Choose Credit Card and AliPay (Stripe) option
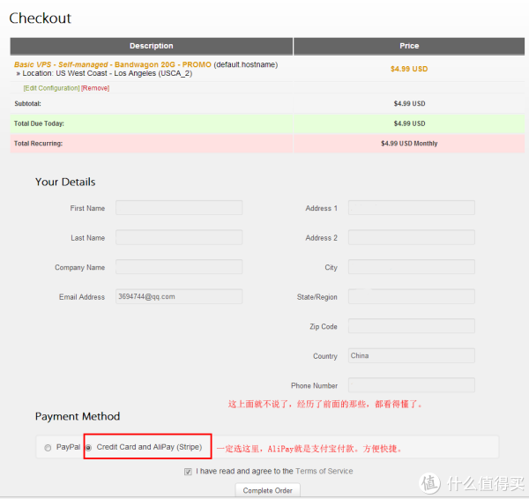The height and width of the screenshot is (499, 529). [88, 448]
